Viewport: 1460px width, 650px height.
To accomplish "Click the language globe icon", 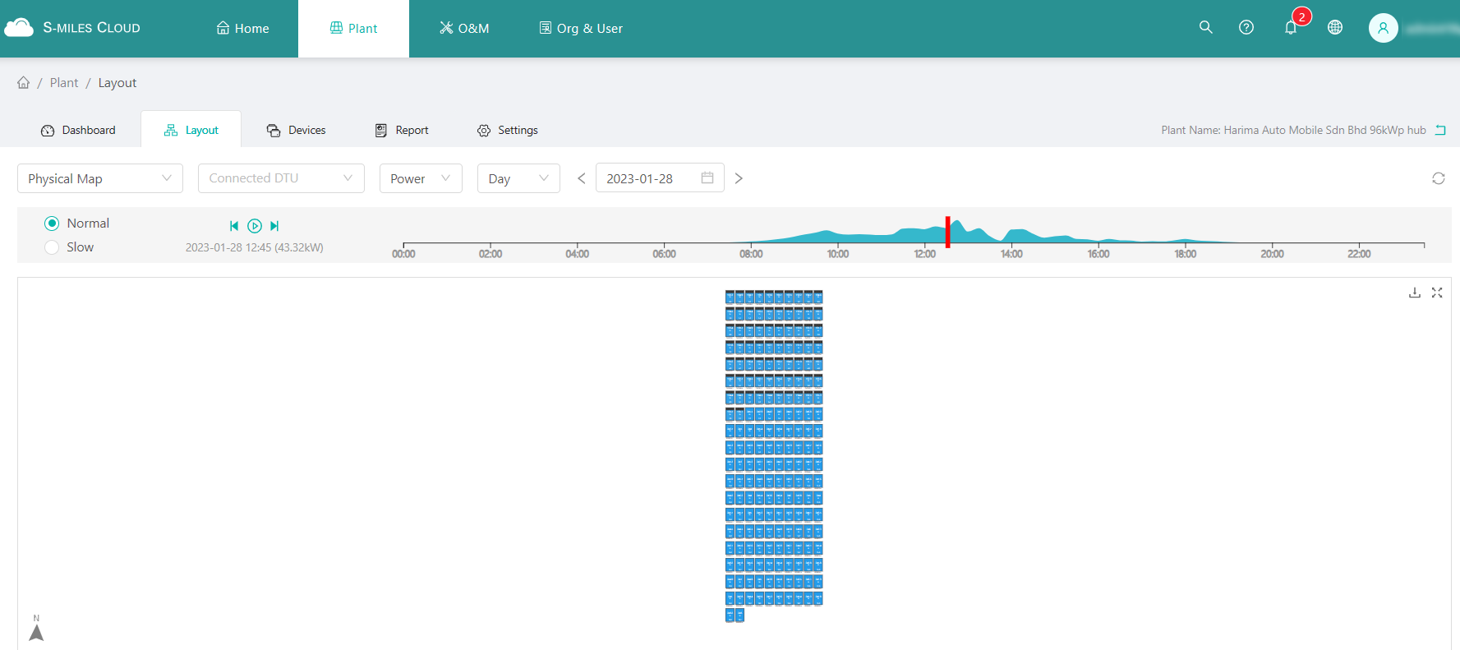I will [1334, 27].
